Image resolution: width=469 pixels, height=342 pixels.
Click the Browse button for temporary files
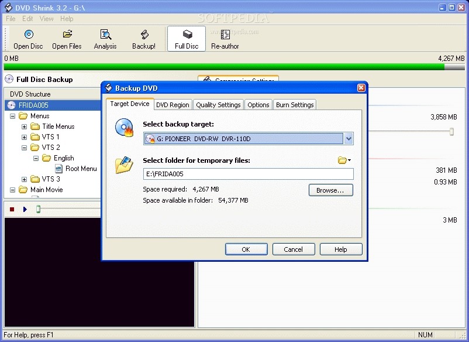[x=330, y=190]
